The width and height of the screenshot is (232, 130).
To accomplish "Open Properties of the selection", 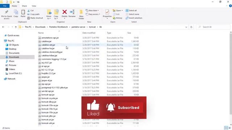I will (x=107, y=14).
